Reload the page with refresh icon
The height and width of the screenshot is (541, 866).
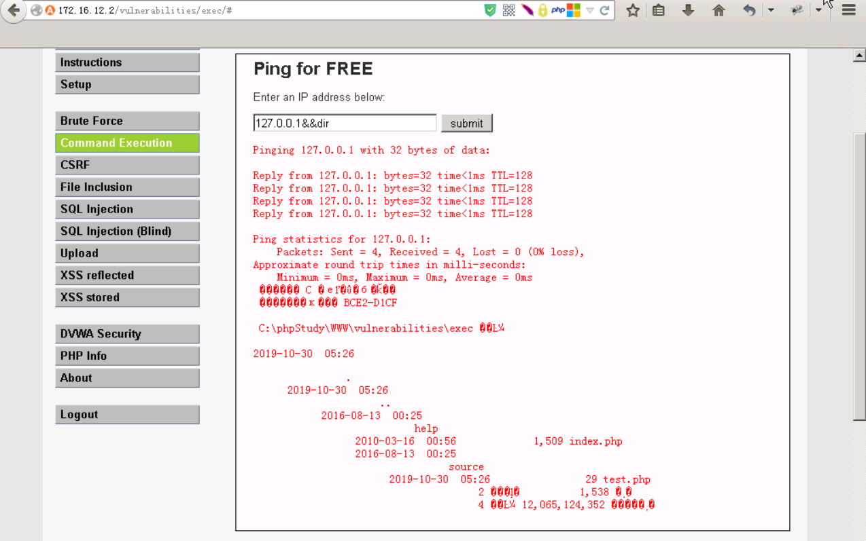pyautogui.click(x=604, y=10)
